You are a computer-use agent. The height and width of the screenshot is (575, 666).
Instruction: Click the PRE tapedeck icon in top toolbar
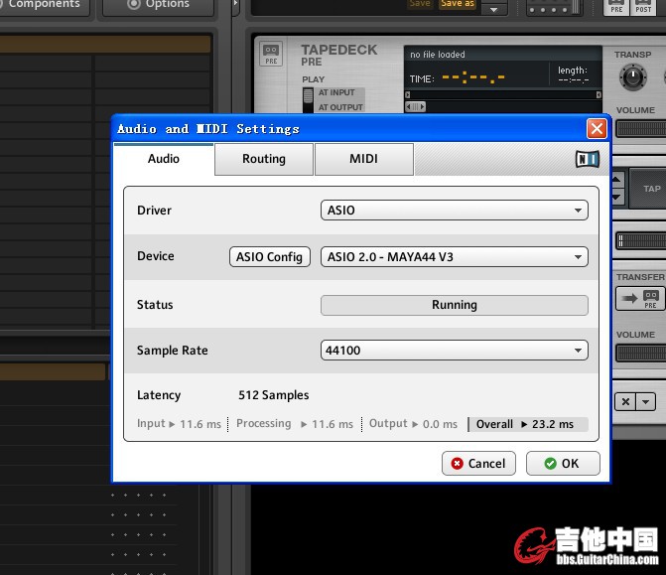pyautogui.click(x=616, y=7)
